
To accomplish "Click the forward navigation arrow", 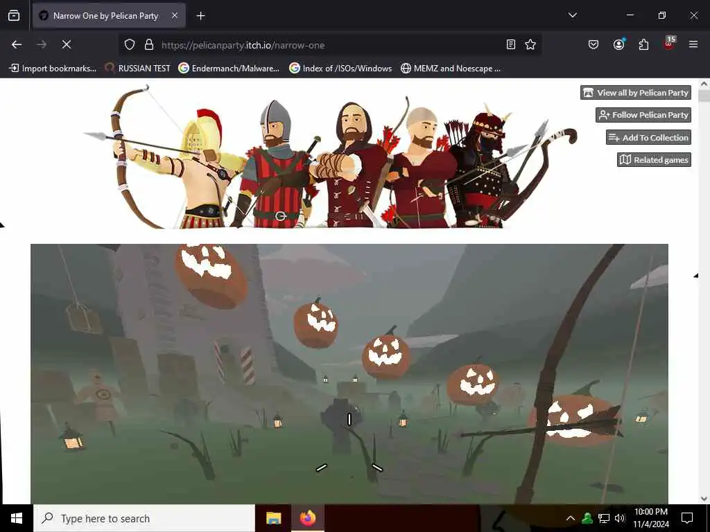I will coord(42,44).
